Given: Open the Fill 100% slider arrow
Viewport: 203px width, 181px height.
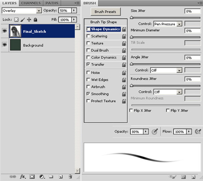Looking at the screenshot, I should coord(74,20).
